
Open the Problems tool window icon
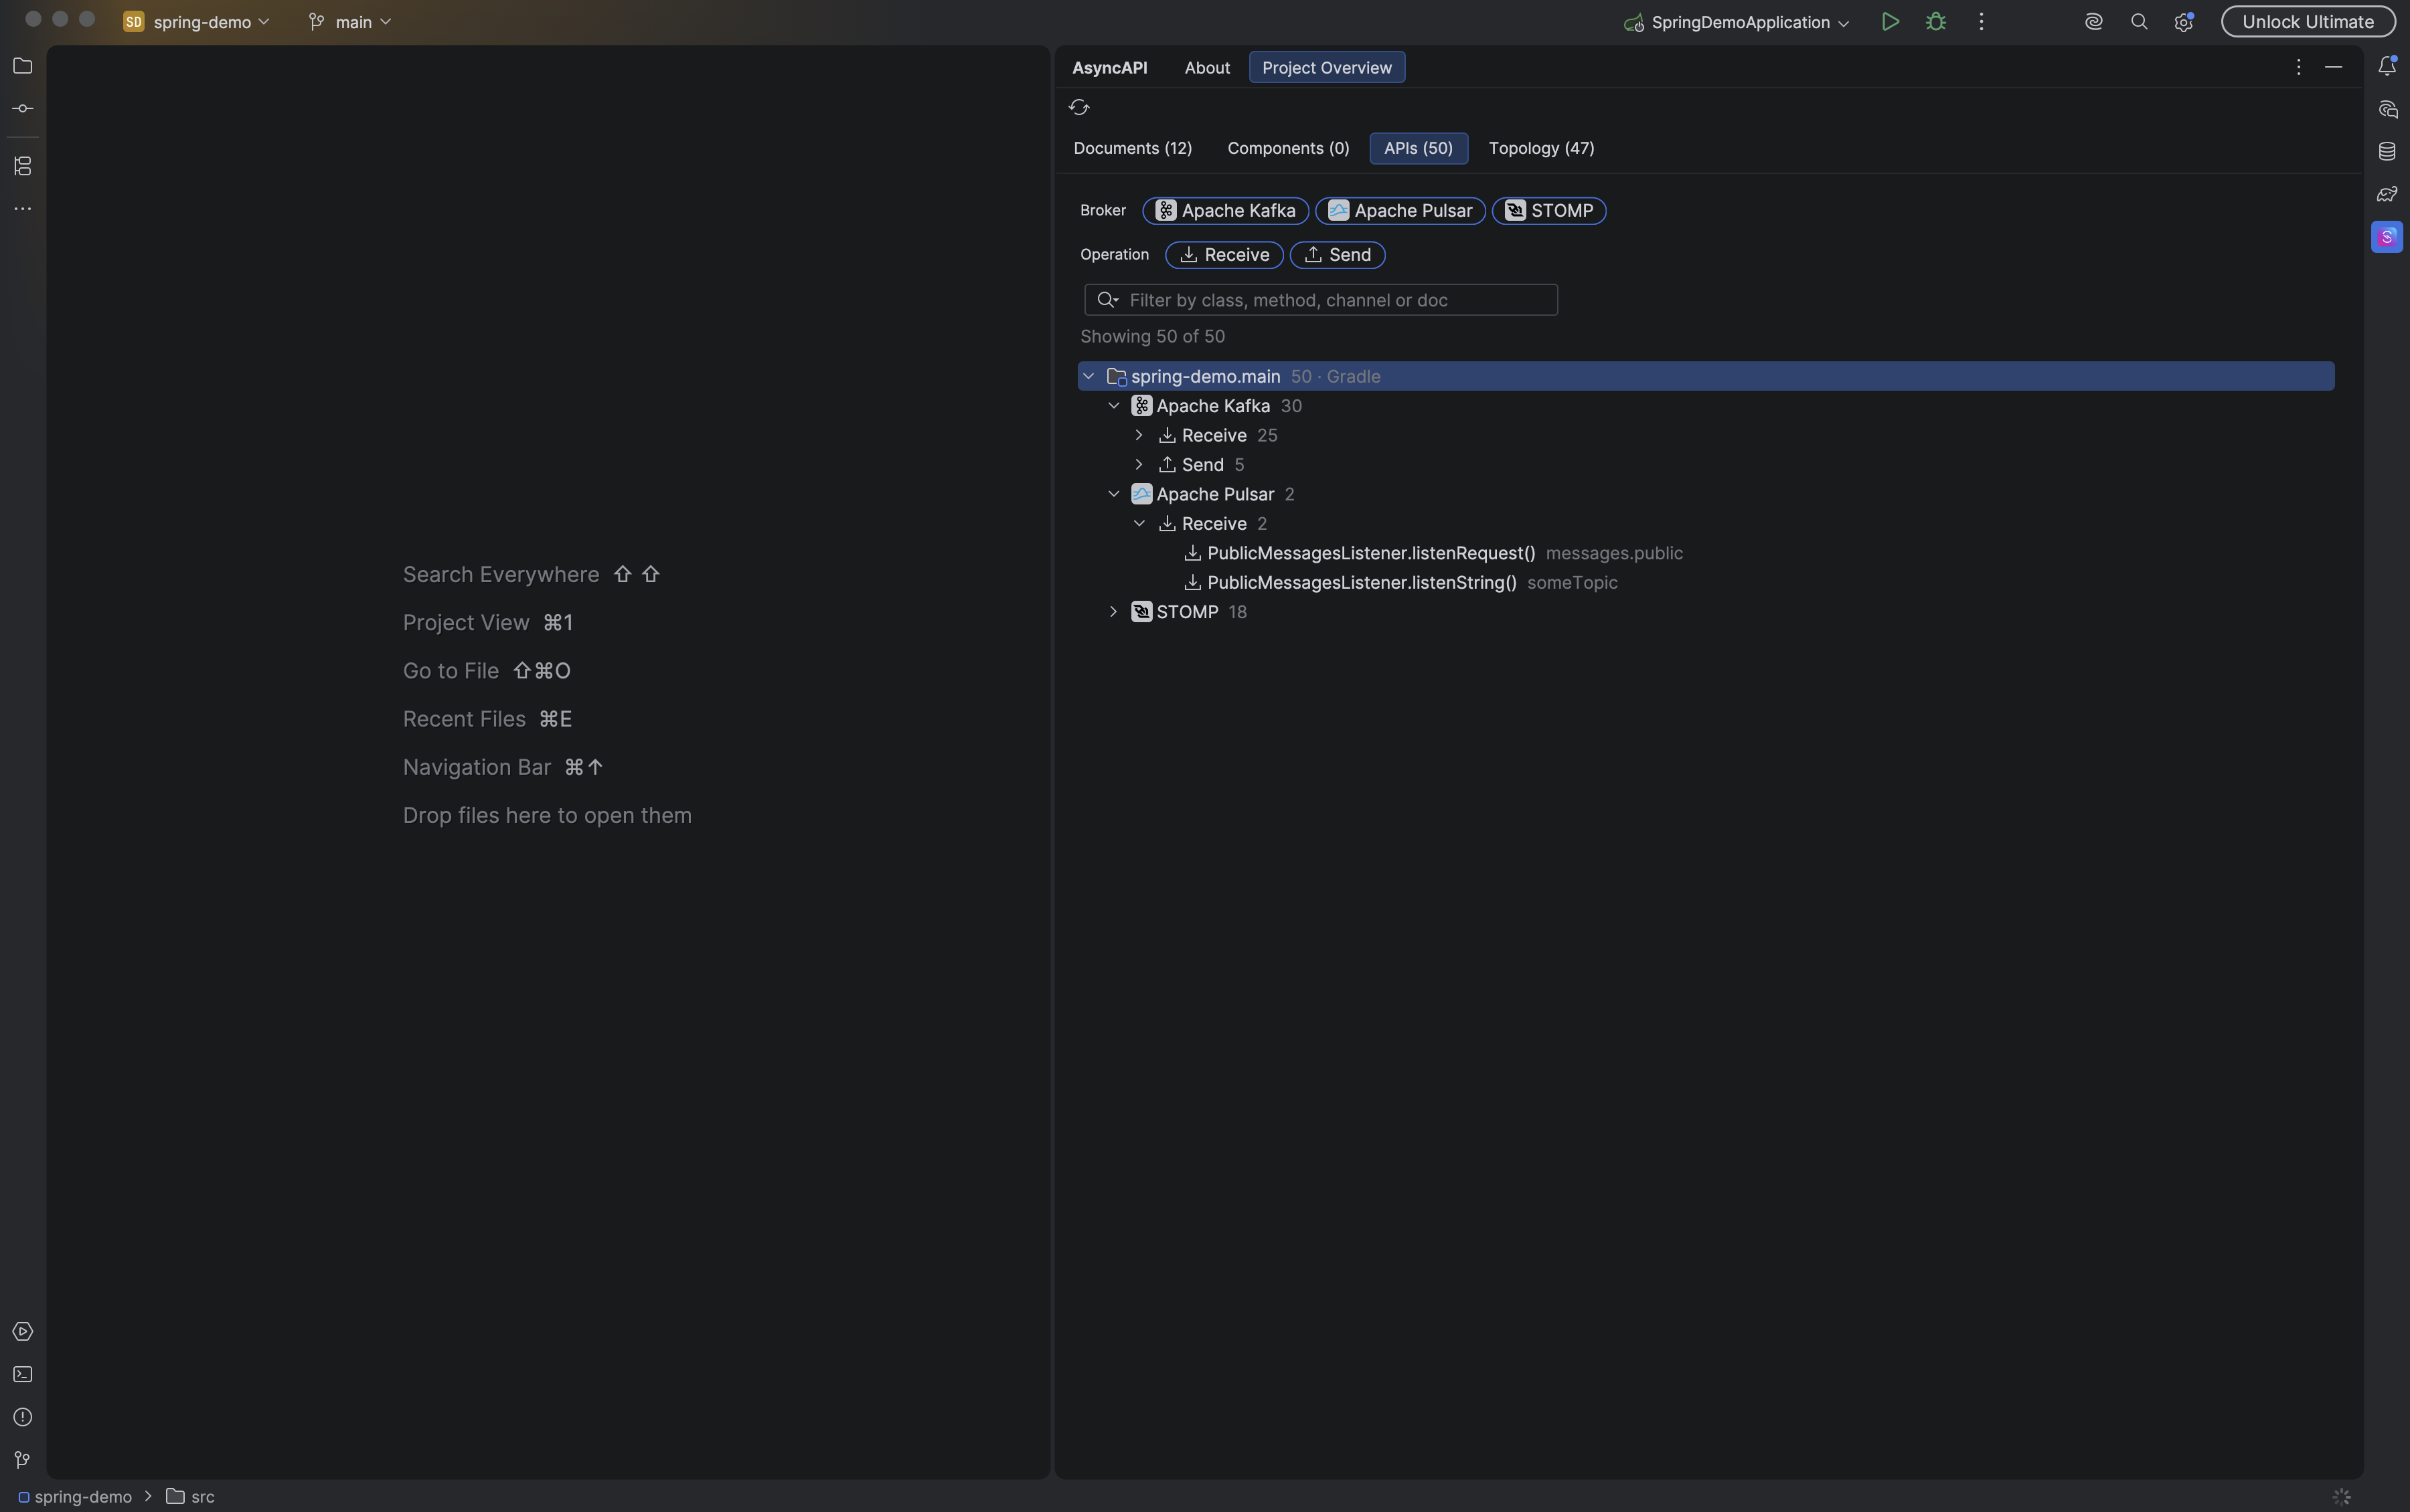click(x=22, y=1418)
